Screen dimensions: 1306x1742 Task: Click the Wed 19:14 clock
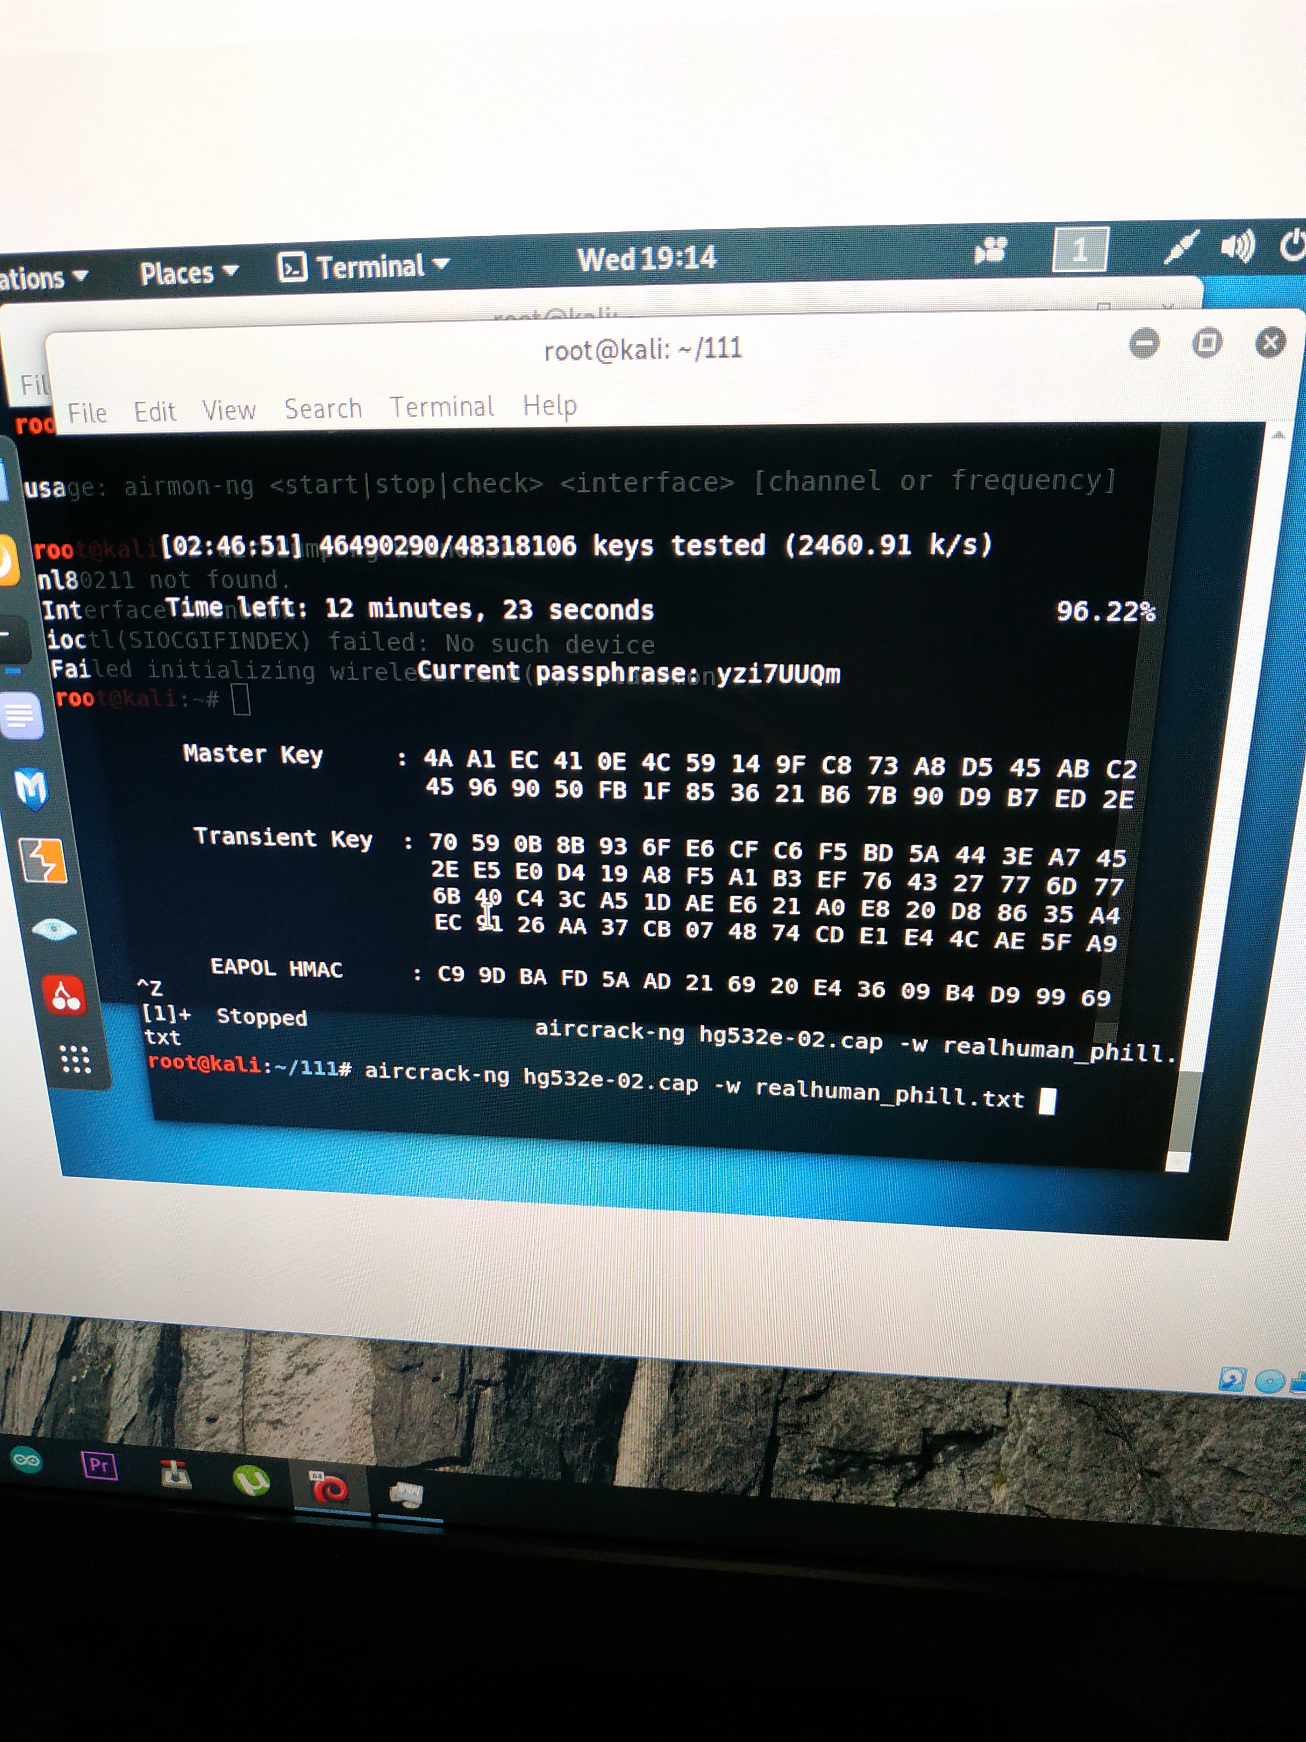pyautogui.click(x=646, y=258)
